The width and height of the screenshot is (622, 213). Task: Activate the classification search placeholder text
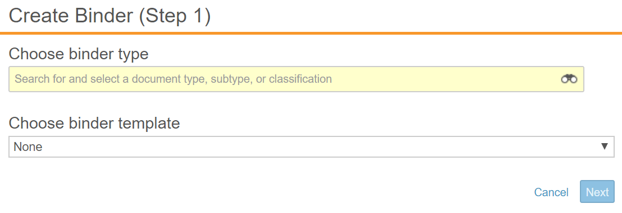point(173,79)
